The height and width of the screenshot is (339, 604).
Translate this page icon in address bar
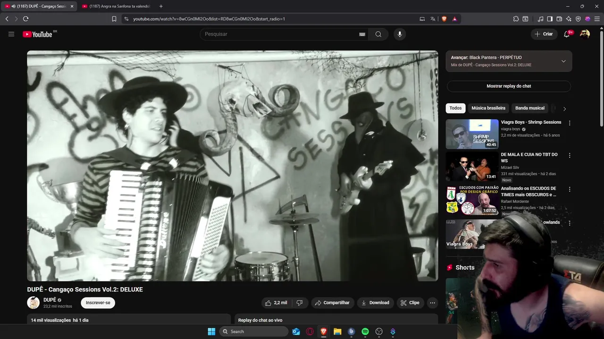pyautogui.click(x=433, y=19)
